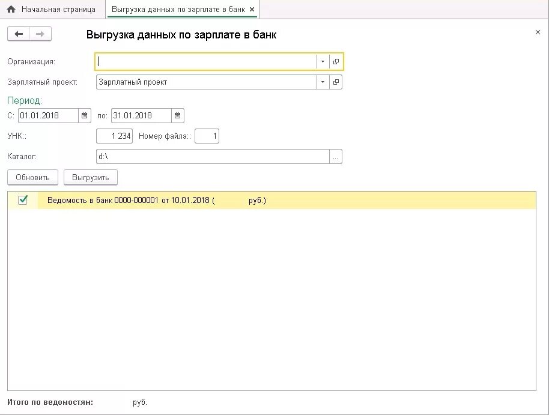Focus the Организация input field
Image resolution: width=549 pixels, height=415 pixels.
coord(206,62)
